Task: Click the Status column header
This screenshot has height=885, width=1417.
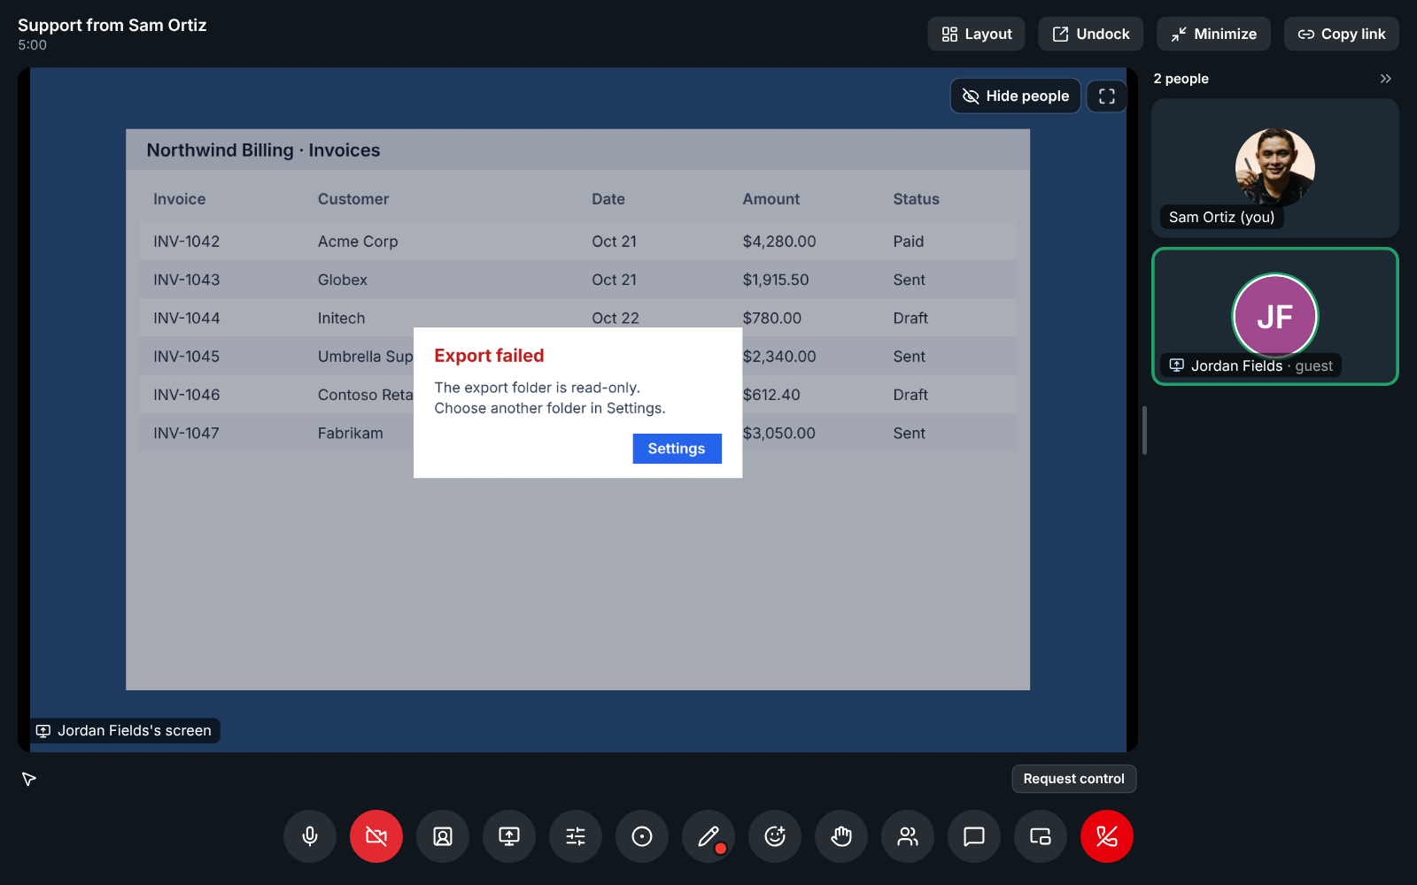Action: (x=916, y=199)
